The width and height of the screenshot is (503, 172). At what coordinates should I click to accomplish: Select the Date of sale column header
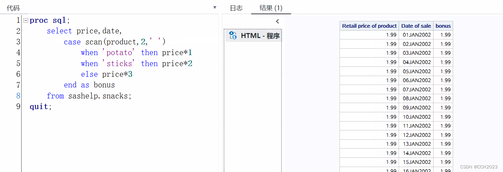(x=416, y=26)
